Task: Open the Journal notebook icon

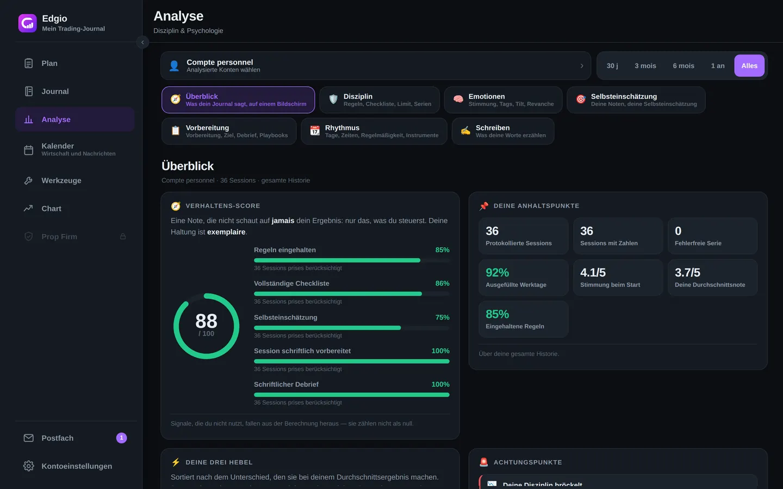Action: click(x=29, y=91)
